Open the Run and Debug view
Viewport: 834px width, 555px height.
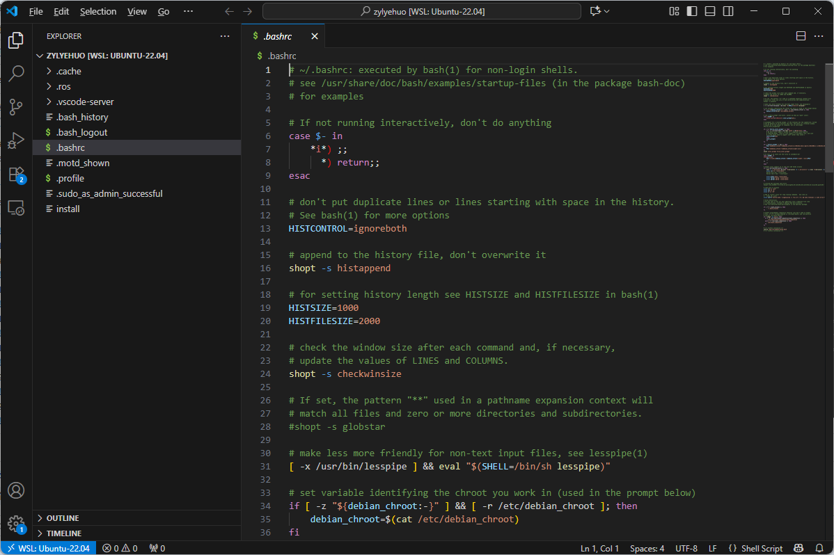pyautogui.click(x=16, y=140)
